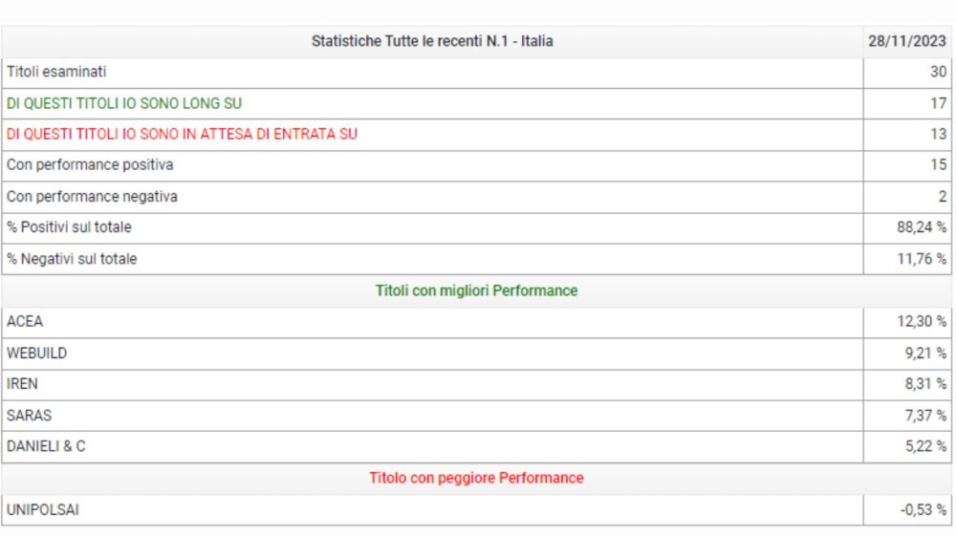Screen dimensions: 956x537
Task: Click the table header 'Statistiche Tutte le recenti N.1 - Italia'
Action: pyautogui.click(x=432, y=41)
